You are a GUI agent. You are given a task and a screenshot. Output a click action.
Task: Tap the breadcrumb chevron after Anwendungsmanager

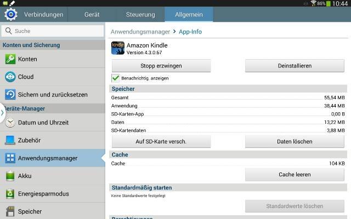174,32
